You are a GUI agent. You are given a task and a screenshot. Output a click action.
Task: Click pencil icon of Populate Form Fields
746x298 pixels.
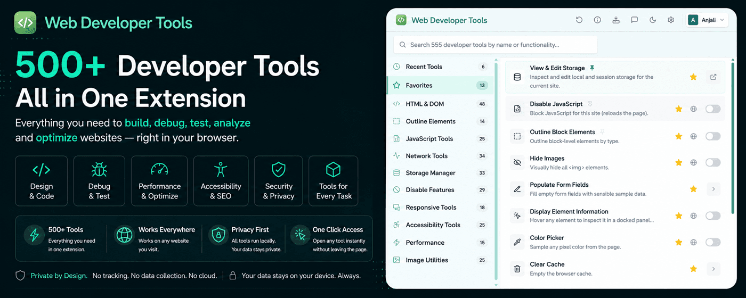pos(517,189)
